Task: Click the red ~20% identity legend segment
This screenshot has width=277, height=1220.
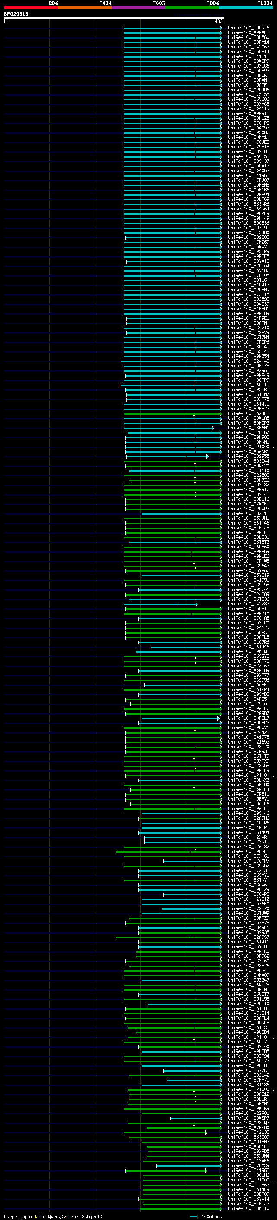Action: pos(31,8)
